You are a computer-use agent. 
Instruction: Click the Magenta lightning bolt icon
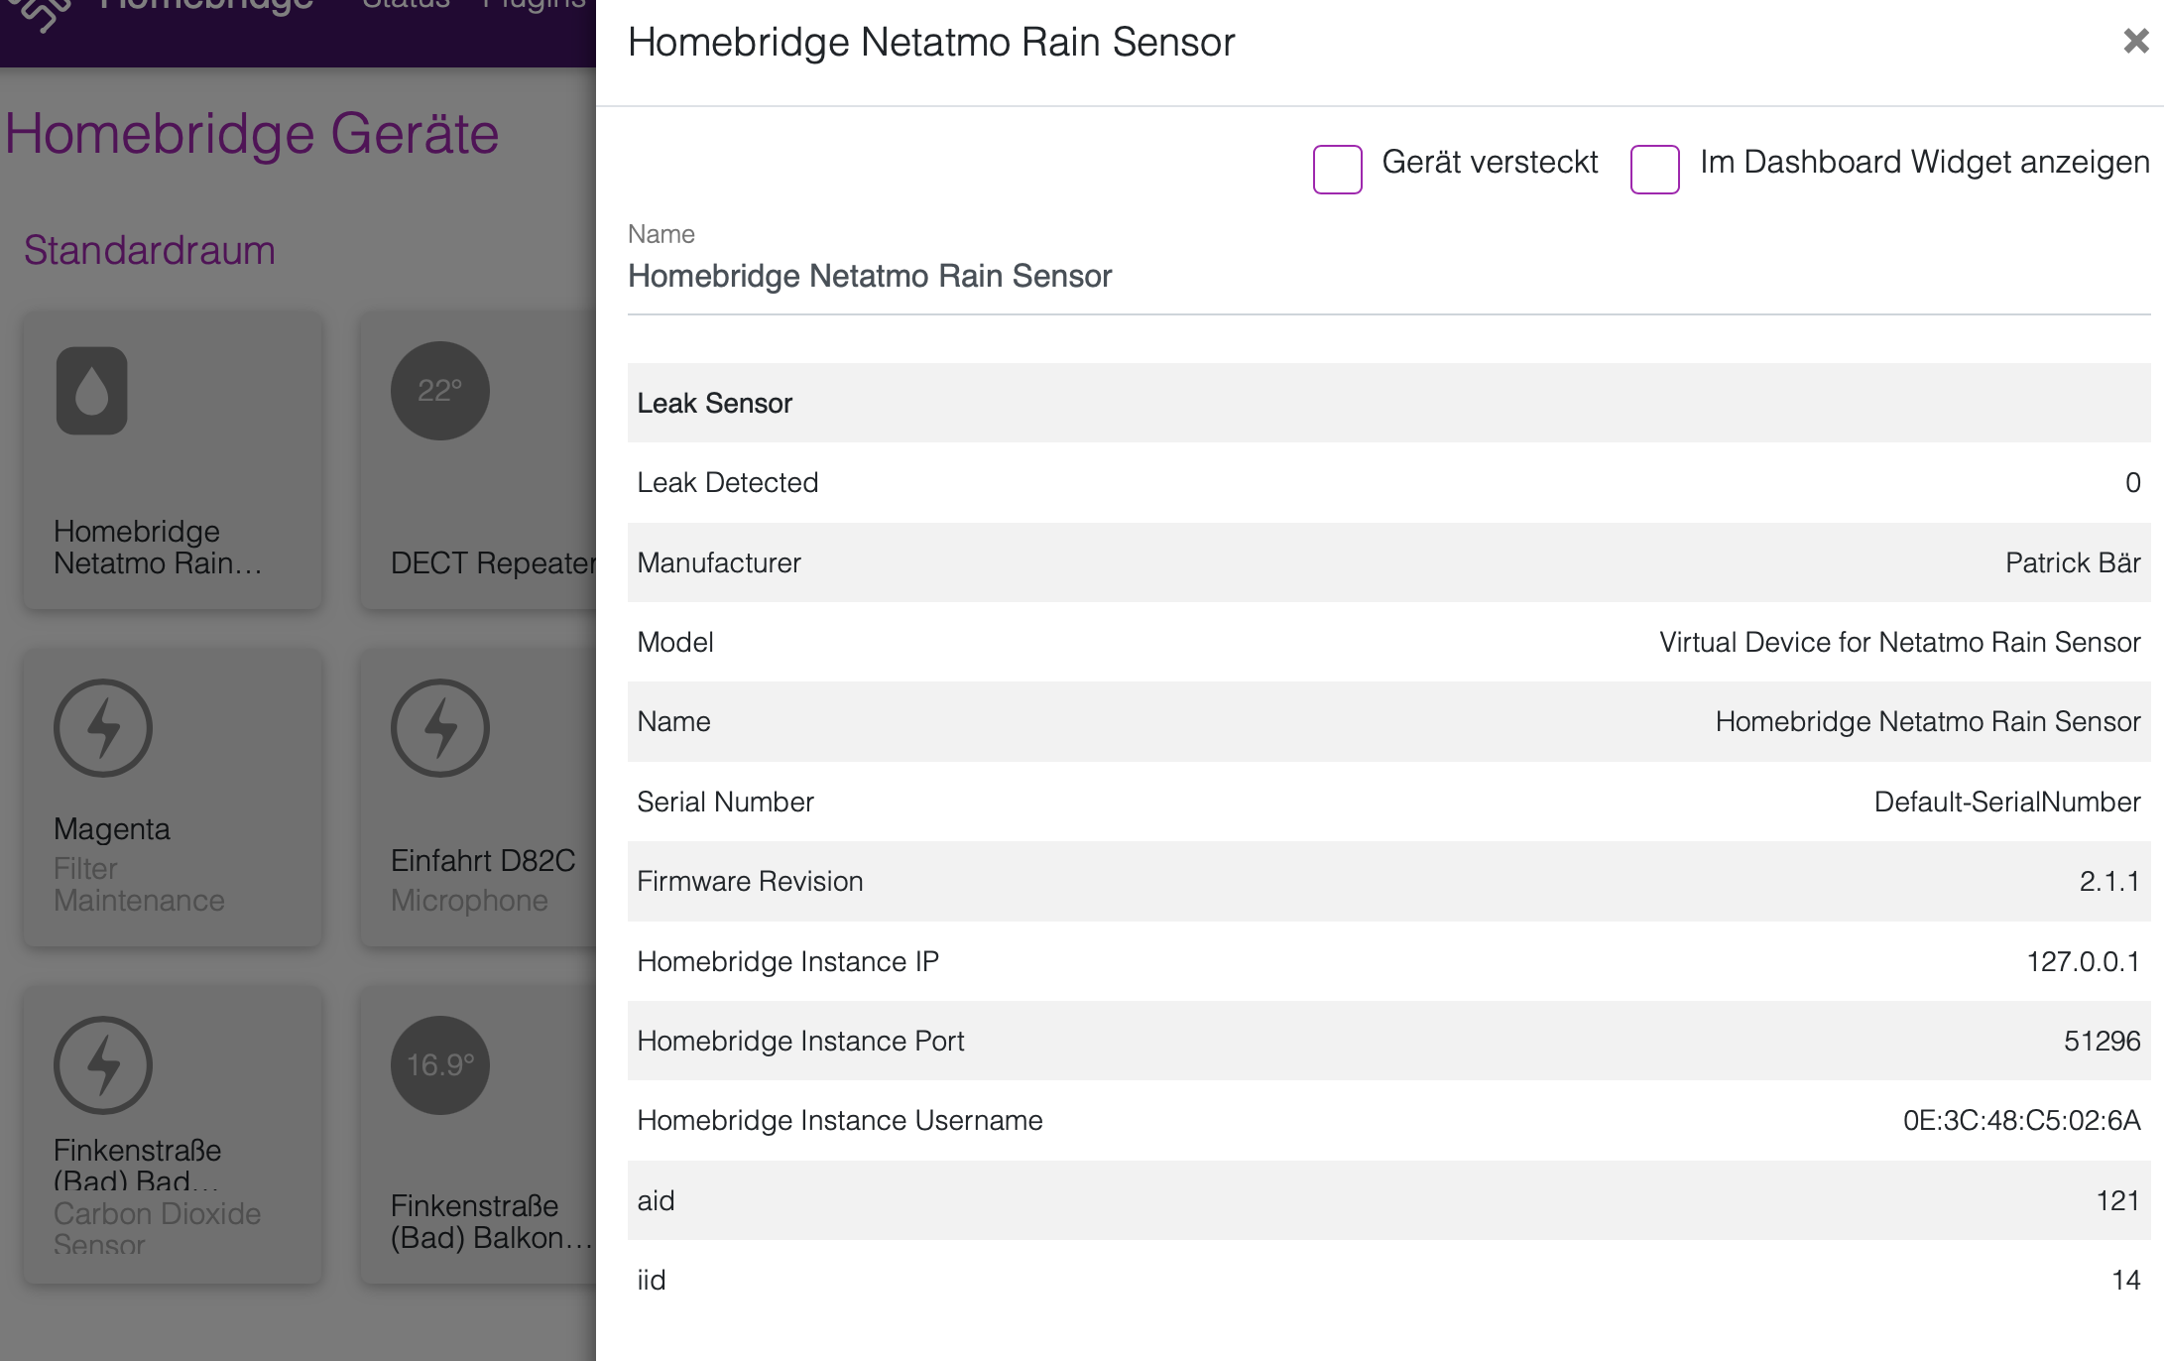103,728
